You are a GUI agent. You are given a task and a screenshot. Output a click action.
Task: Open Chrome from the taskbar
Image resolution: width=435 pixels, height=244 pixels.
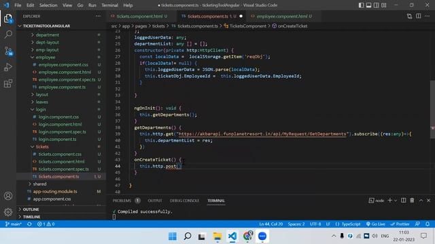[247, 237]
